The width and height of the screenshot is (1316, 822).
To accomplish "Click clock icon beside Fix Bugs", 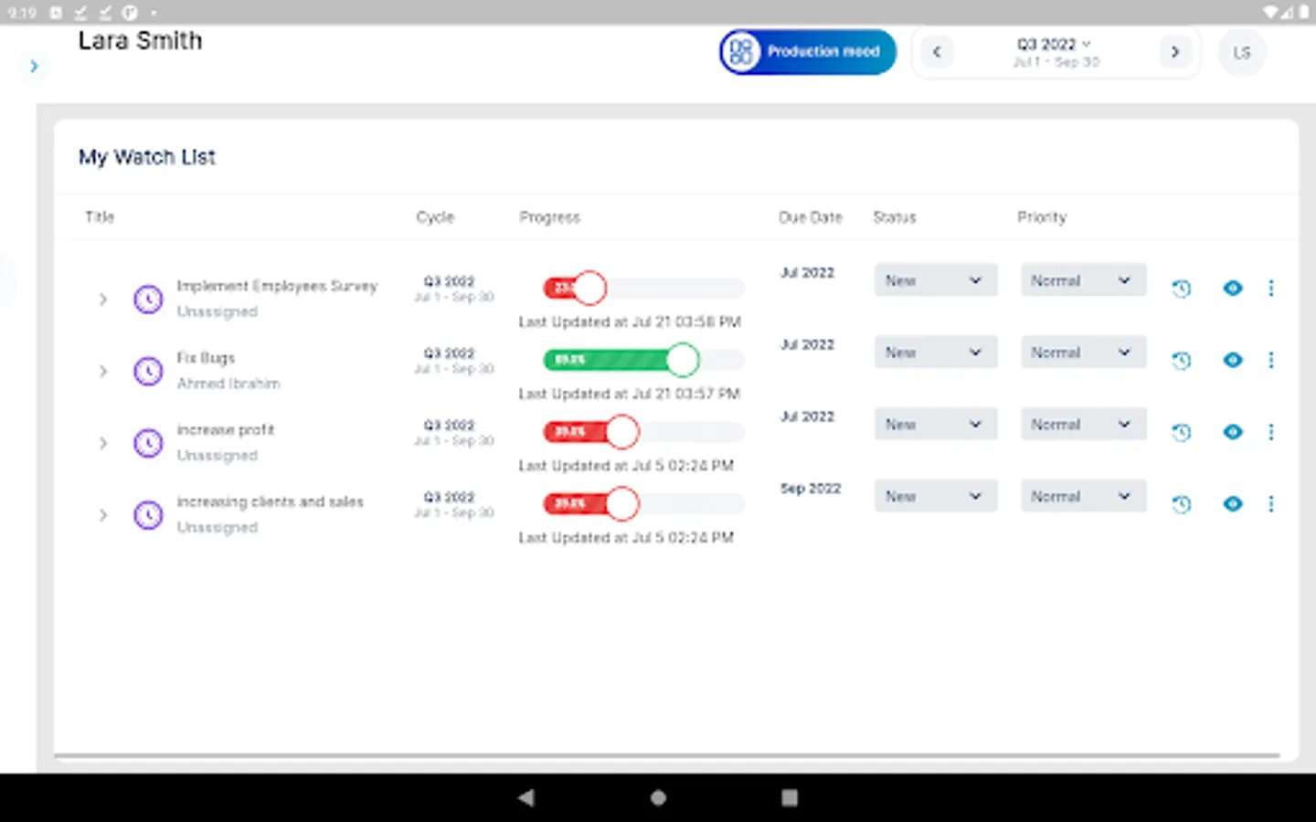I will click(x=148, y=371).
